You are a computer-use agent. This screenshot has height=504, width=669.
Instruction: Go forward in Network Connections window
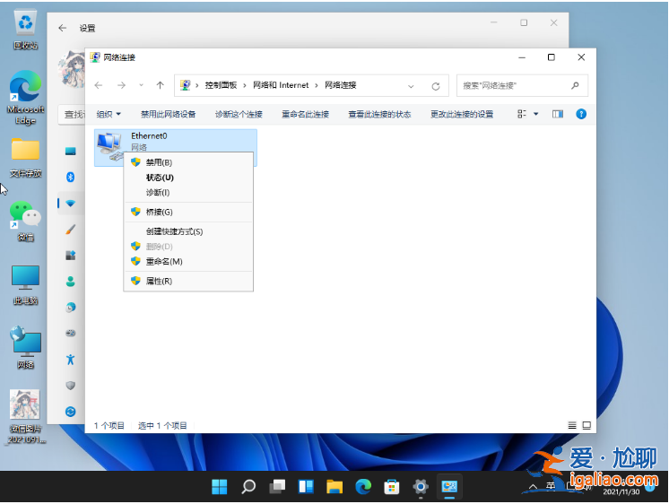122,85
